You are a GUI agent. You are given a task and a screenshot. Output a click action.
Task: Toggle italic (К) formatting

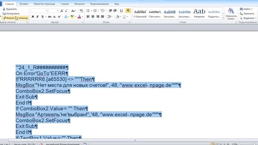tap(37, 17)
